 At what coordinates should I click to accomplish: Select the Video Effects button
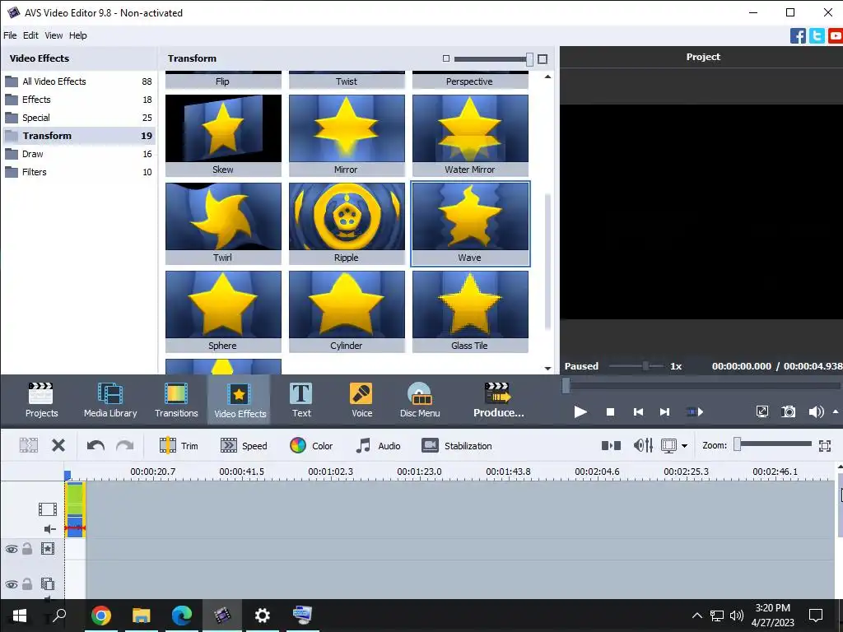[240, 400]
